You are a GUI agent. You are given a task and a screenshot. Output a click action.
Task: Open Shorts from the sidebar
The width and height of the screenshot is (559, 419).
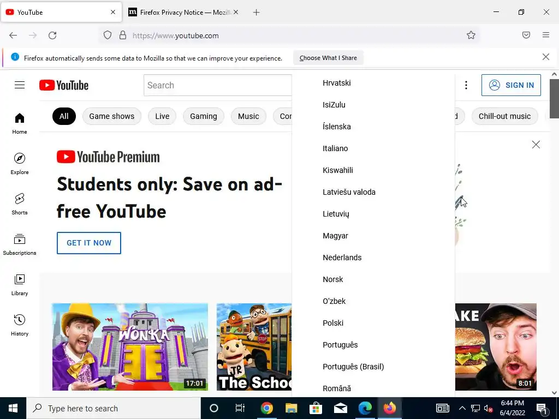20,204
